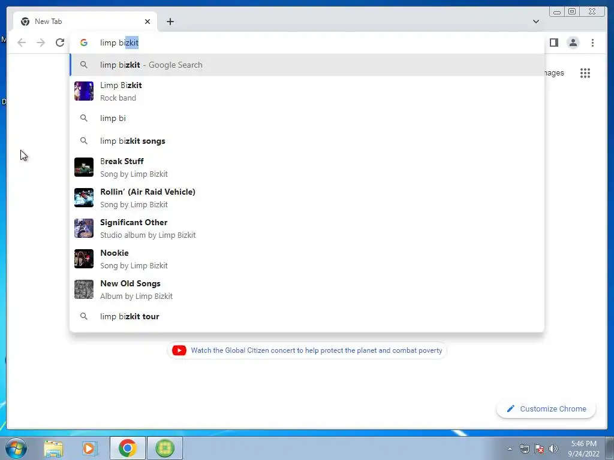Pick 'limp bizkit tour' suggestion

click(308, 316)
